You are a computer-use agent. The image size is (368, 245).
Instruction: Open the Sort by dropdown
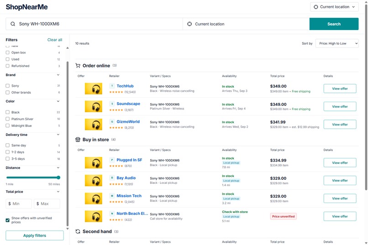click(x=337, y=43)
